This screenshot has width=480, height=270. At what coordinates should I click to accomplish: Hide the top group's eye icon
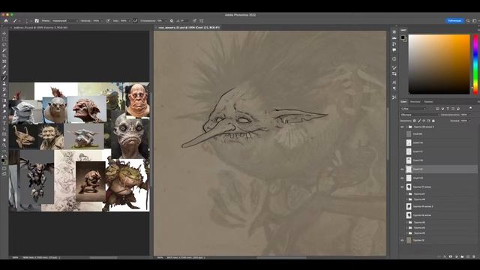[x=402, y=127]
